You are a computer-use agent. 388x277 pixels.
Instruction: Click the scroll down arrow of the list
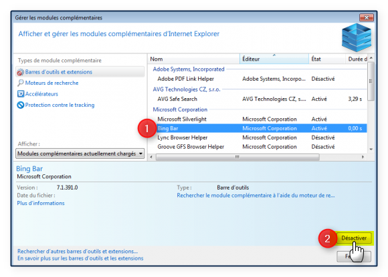[371, 149]
